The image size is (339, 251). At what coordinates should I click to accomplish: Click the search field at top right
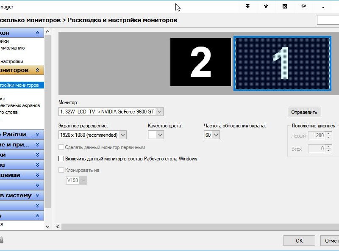pyautogui.click(x=328, y=20)
